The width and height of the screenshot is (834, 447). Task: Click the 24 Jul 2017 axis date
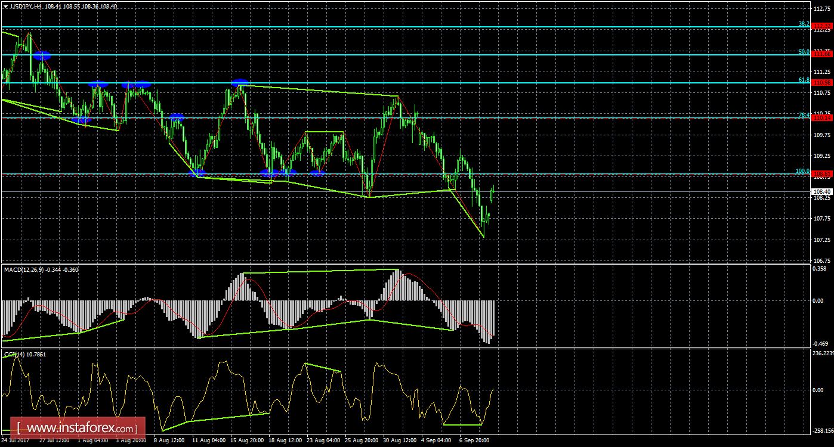click(14, 441)
